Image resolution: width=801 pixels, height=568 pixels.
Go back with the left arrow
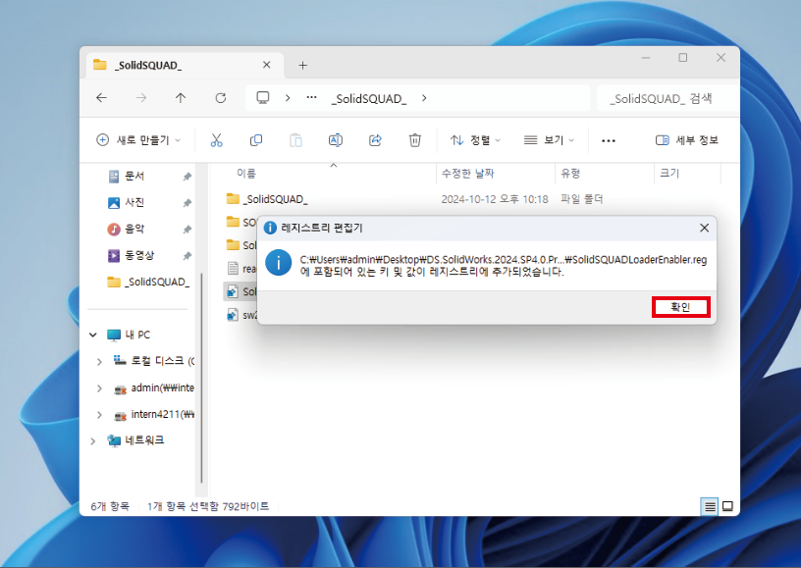pos(102,98)
